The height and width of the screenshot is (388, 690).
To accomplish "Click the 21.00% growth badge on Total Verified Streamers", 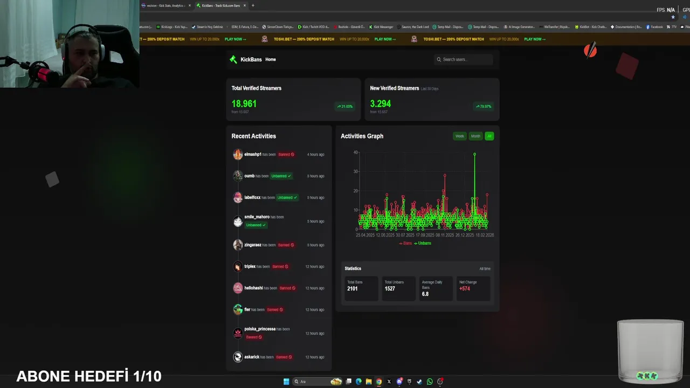I will coord(345,106).
